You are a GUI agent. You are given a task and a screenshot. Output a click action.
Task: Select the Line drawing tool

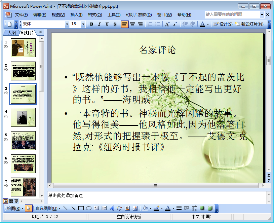click(x=65, y=208)
